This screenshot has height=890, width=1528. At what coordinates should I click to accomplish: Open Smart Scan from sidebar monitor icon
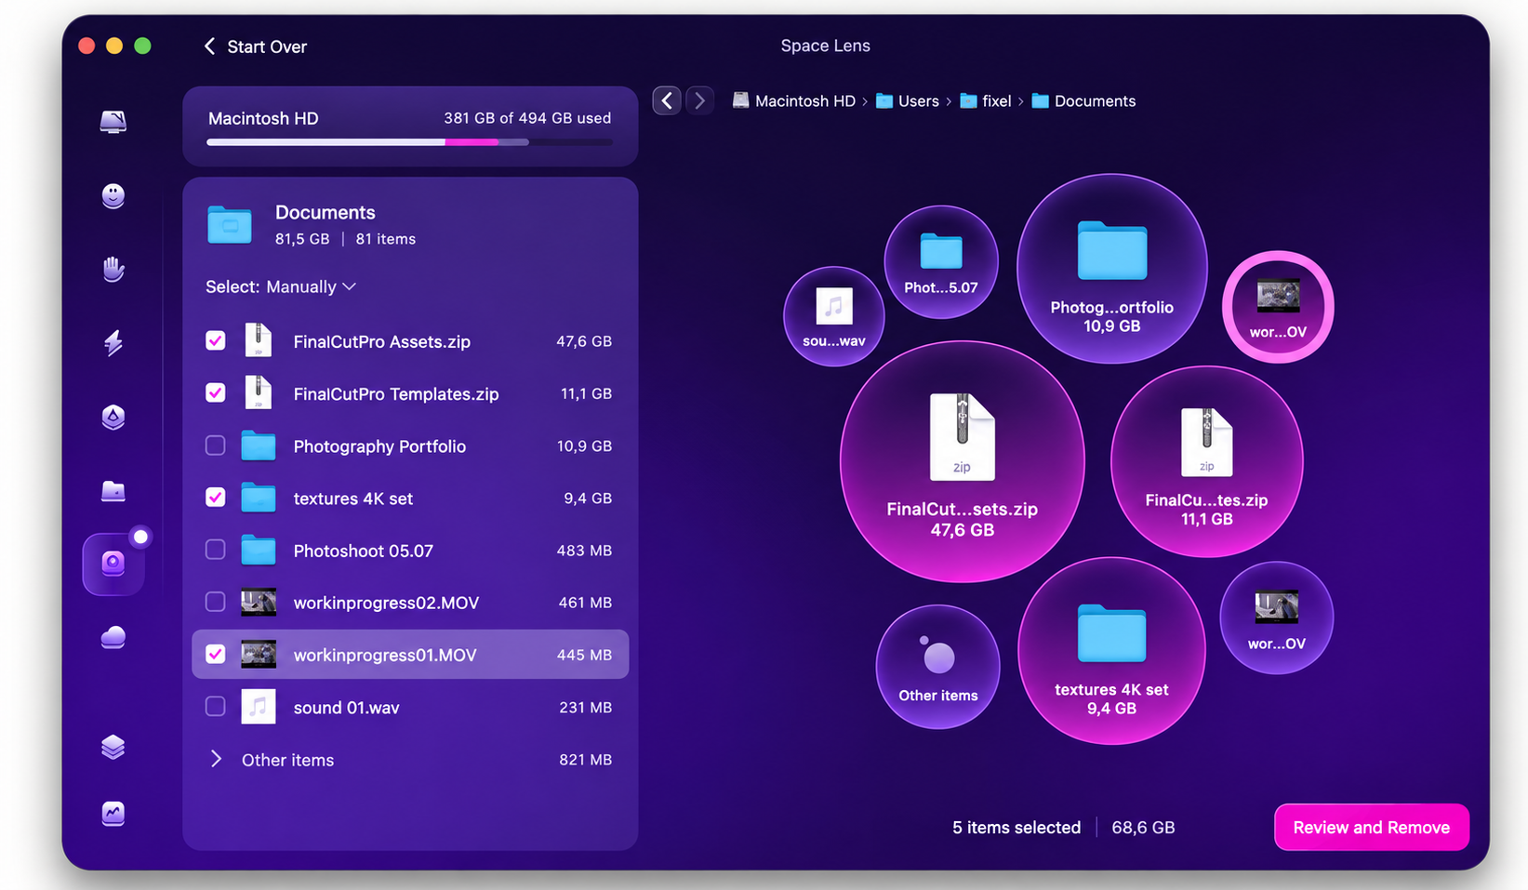point(113,121)
